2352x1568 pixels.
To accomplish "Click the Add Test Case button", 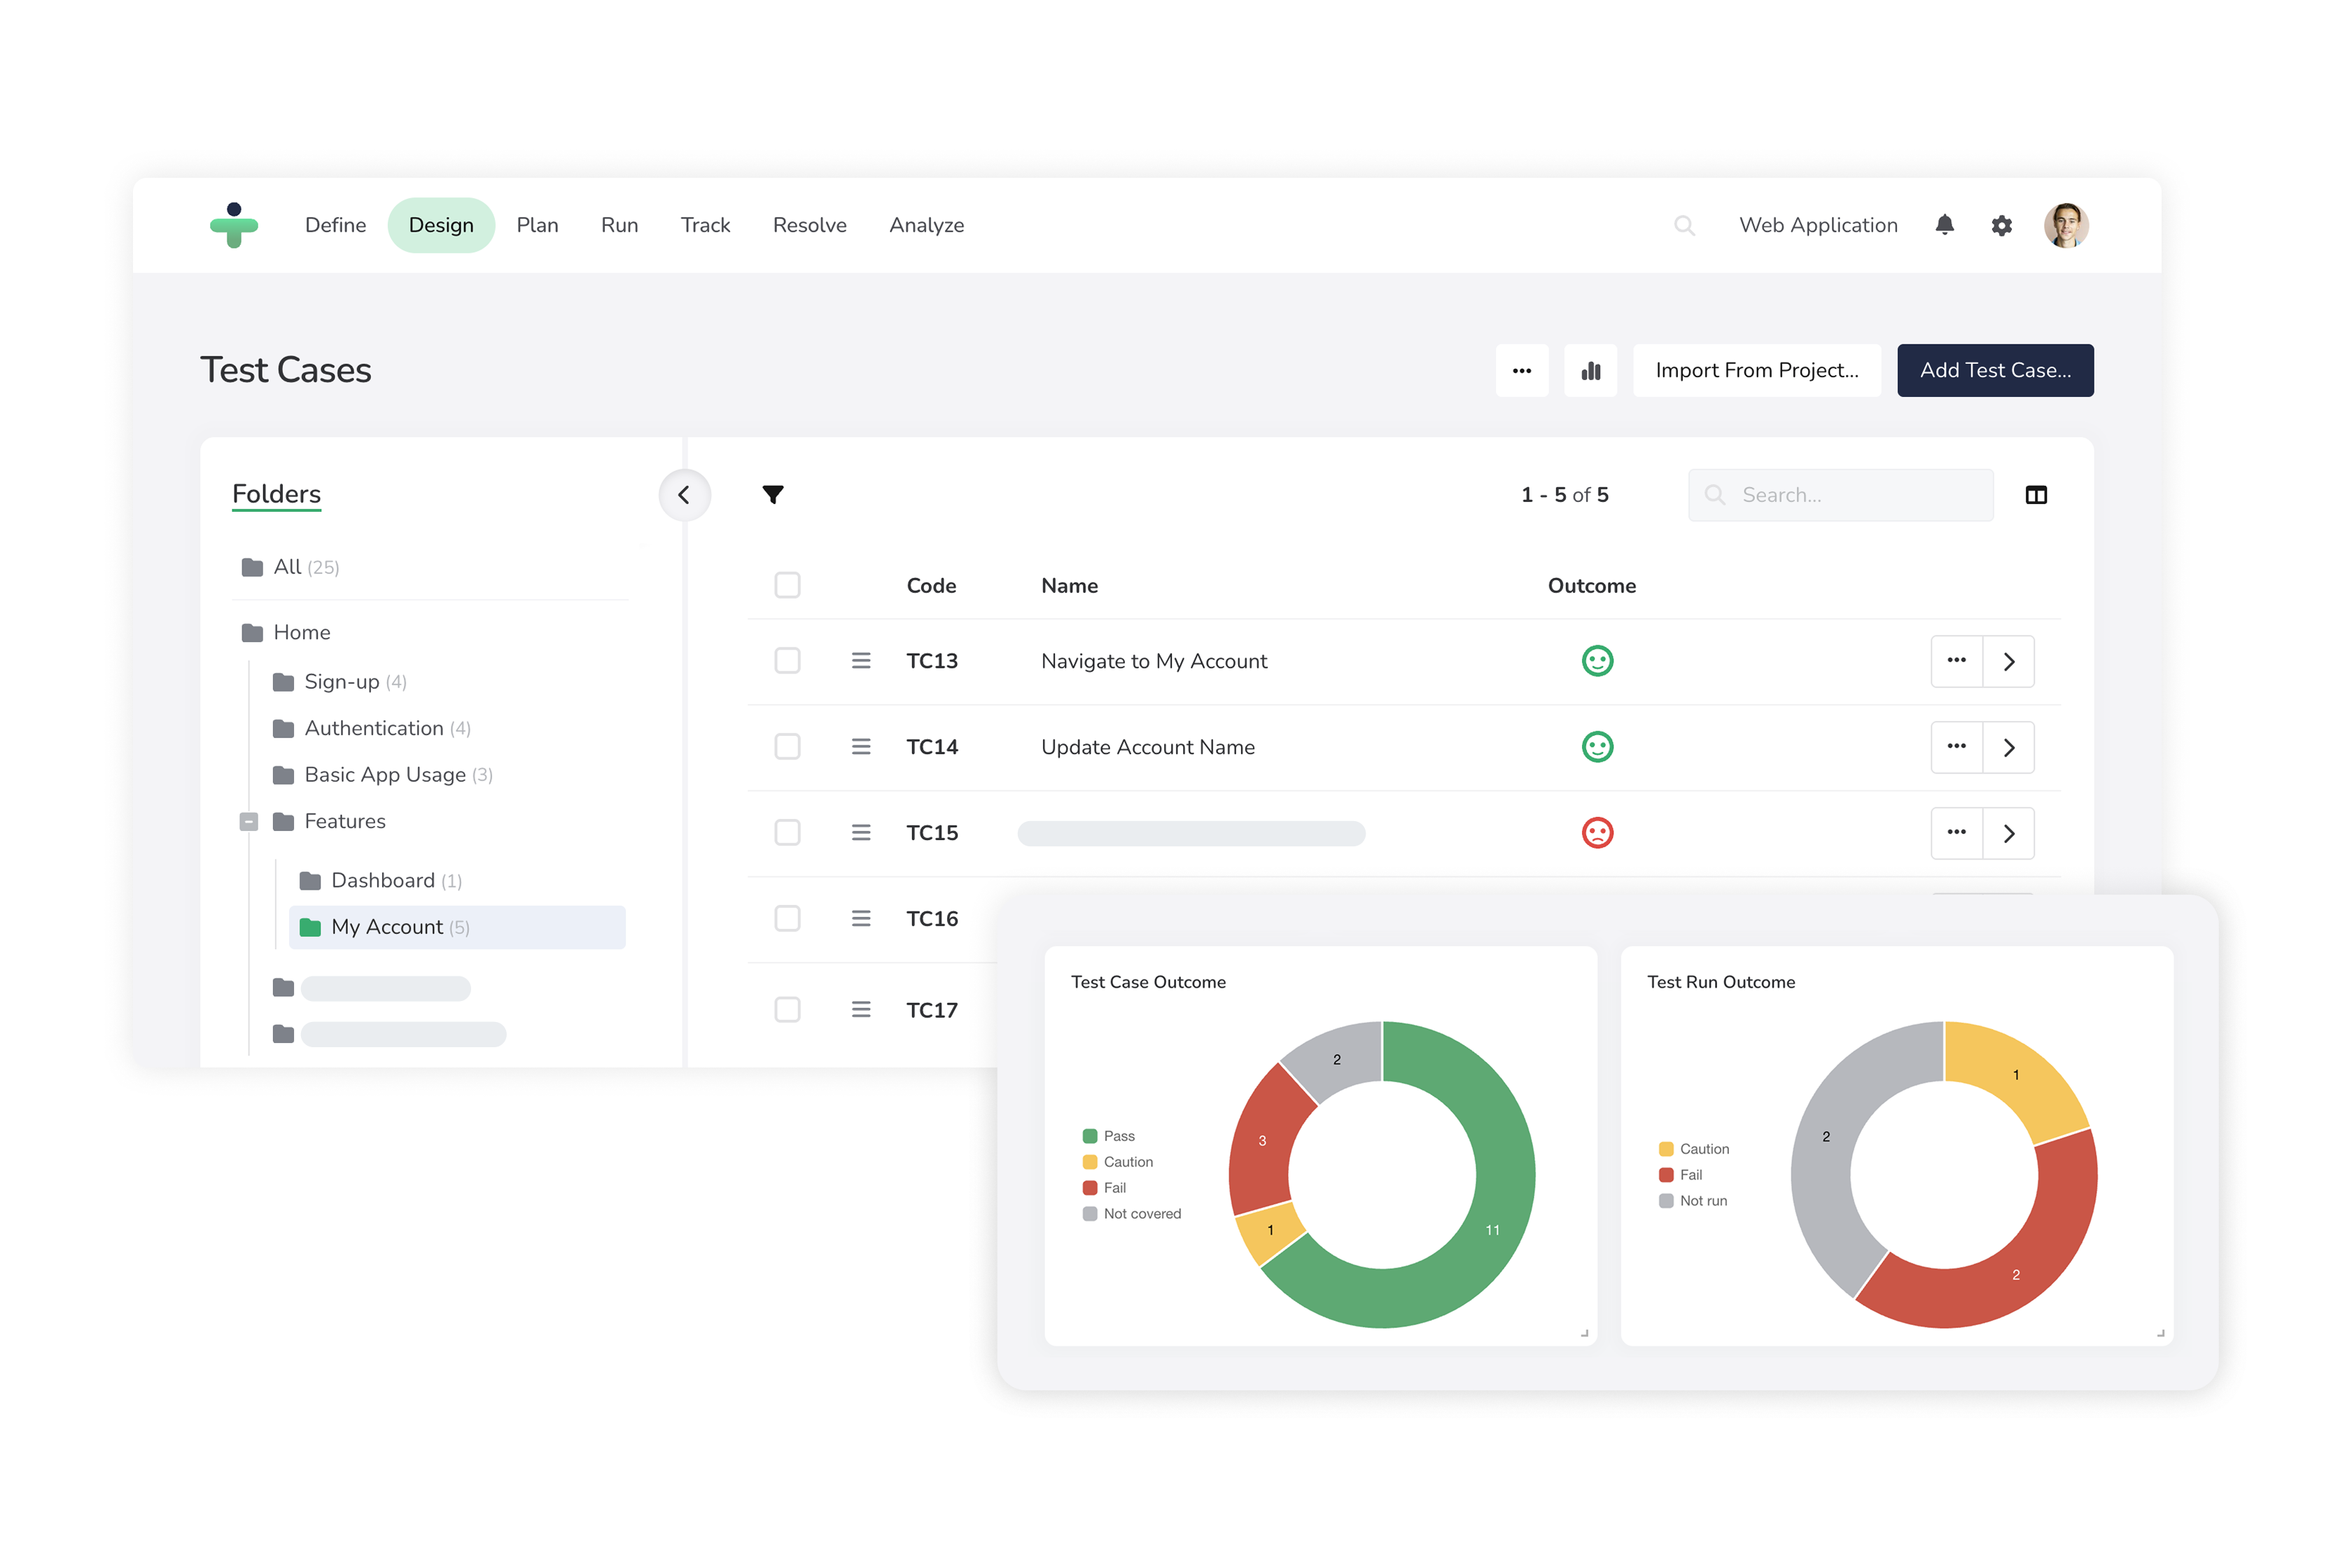I will pyautogui.click(x=1994, y=370).
